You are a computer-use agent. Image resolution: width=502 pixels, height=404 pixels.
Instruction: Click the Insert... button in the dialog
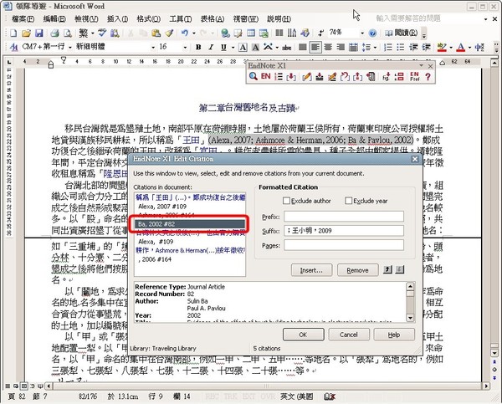click(311, 270)
